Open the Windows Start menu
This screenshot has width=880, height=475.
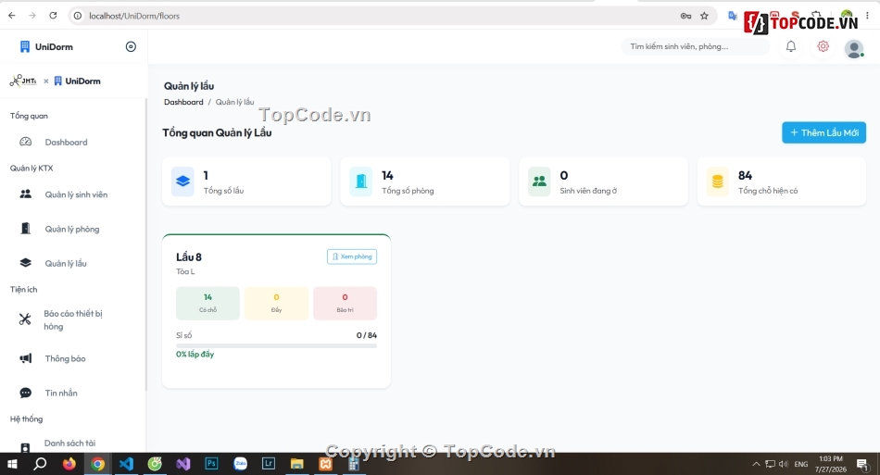[x=12, y=464]
